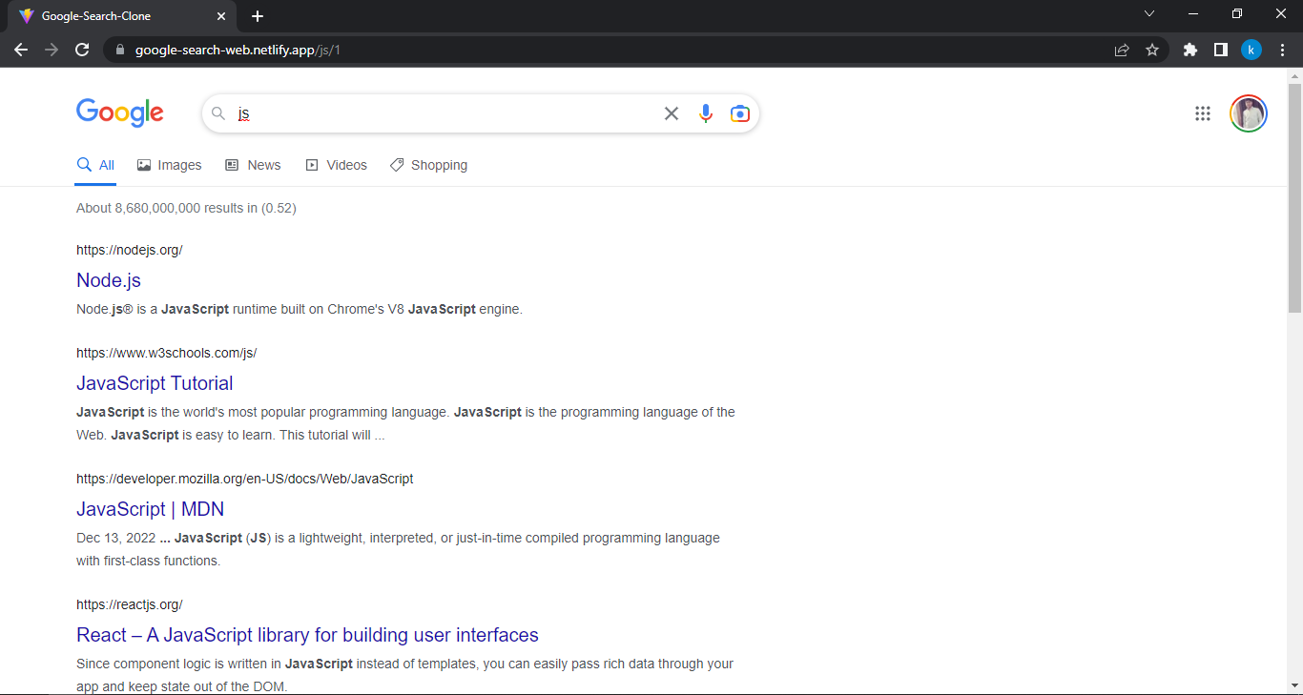Click the magnifying glass inside the search box

pos(217,112)
